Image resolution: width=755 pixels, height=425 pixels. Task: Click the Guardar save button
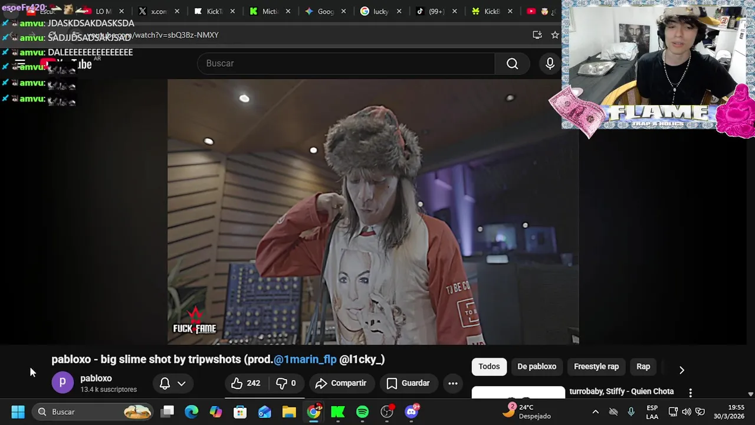click(x=408, y=383)
